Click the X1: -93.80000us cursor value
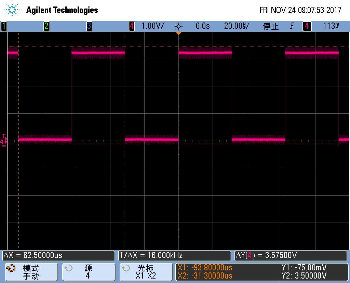Screen dimensions: 350x283 [x=205, y=267]
